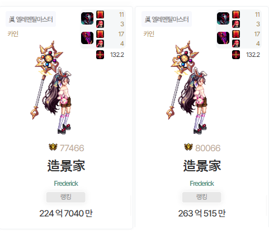Select the left card's 엘레멘탈마스터 class tag
The image size is (269, 236).
point(31,19)
